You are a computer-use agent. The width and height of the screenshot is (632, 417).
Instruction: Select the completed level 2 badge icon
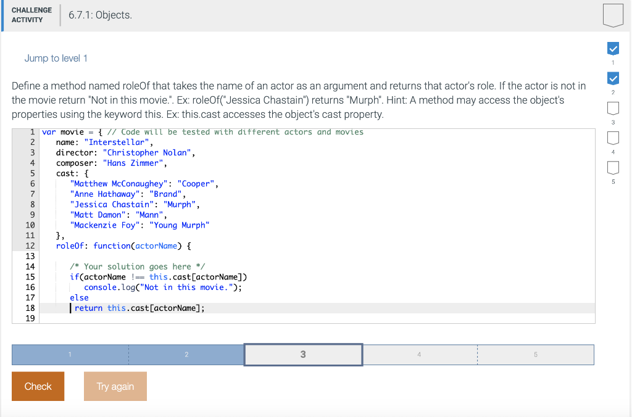point(613,78)
